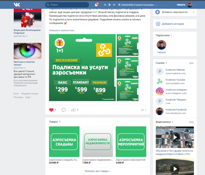Image resolution: width=205 pixels, height=175 pixels.
Task: Edit the Видеозаписи section via ред.
Action: [x=192, y=122]
